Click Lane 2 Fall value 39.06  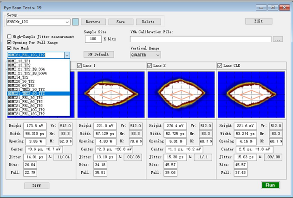pos(170,173)
